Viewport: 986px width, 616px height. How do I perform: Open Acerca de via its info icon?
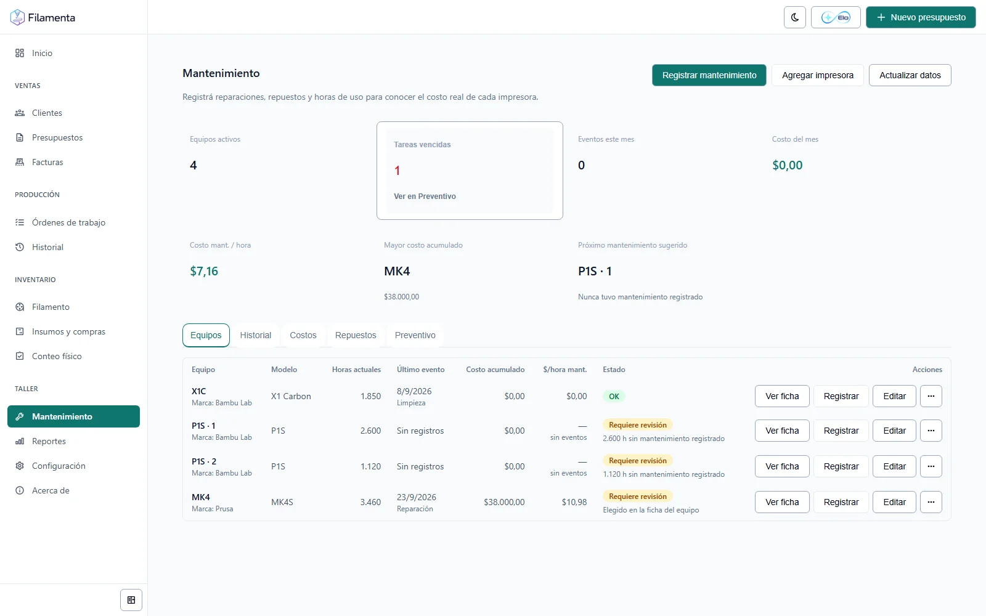coord(20,490)
